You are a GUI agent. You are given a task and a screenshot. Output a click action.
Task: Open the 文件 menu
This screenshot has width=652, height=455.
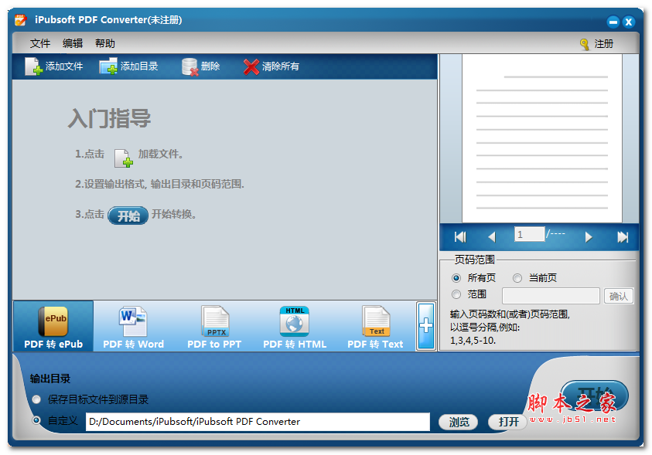tap(39, 43)
